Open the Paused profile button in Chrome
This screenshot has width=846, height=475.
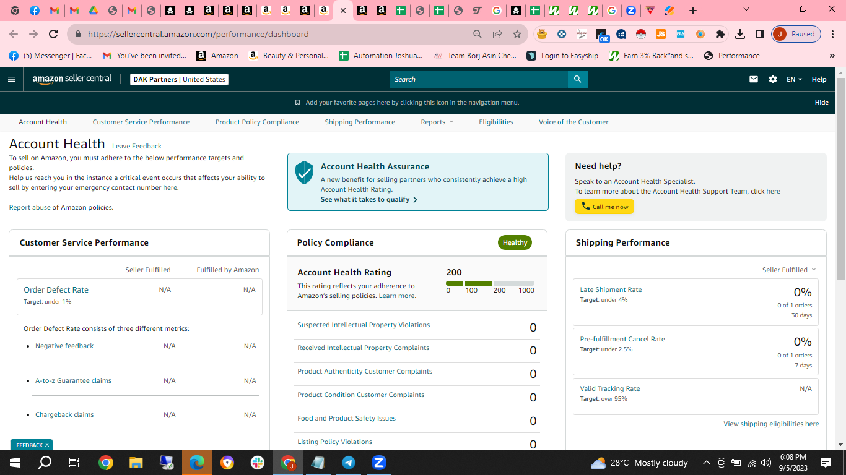tap(796, 34)
